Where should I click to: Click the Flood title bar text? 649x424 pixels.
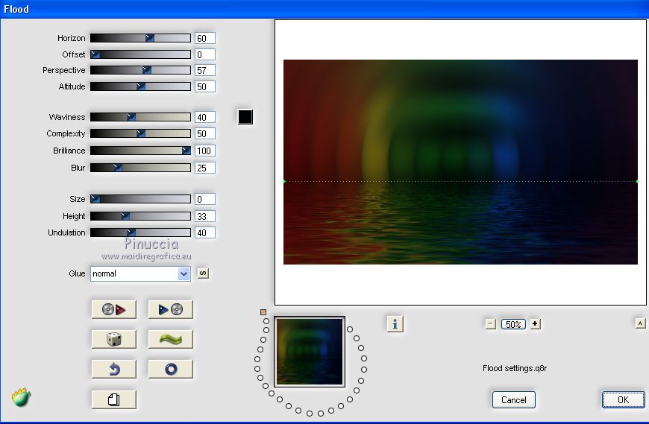pos(16,9)
